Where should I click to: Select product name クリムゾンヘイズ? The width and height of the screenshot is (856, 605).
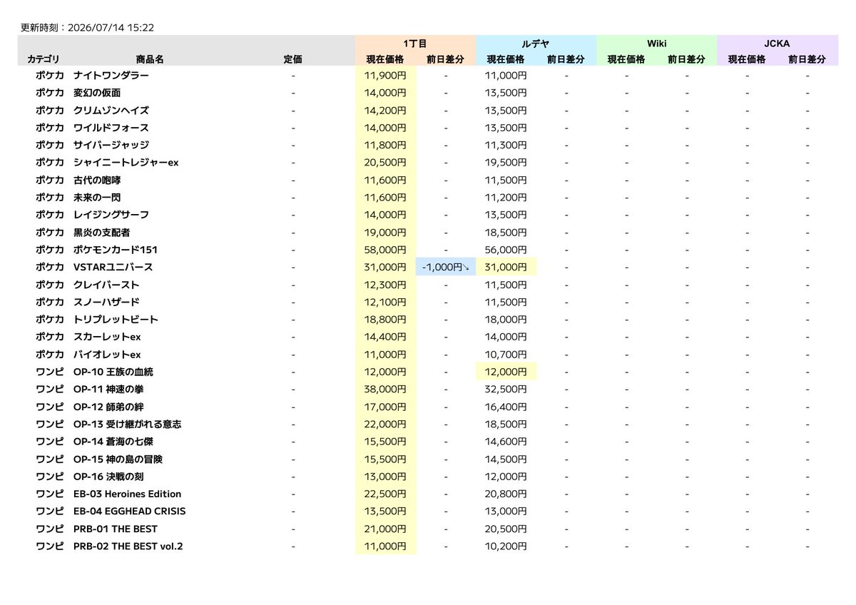tap(111, 110)
